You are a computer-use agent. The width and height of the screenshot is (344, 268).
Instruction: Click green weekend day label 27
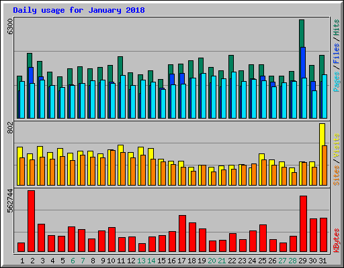point(282,261)
